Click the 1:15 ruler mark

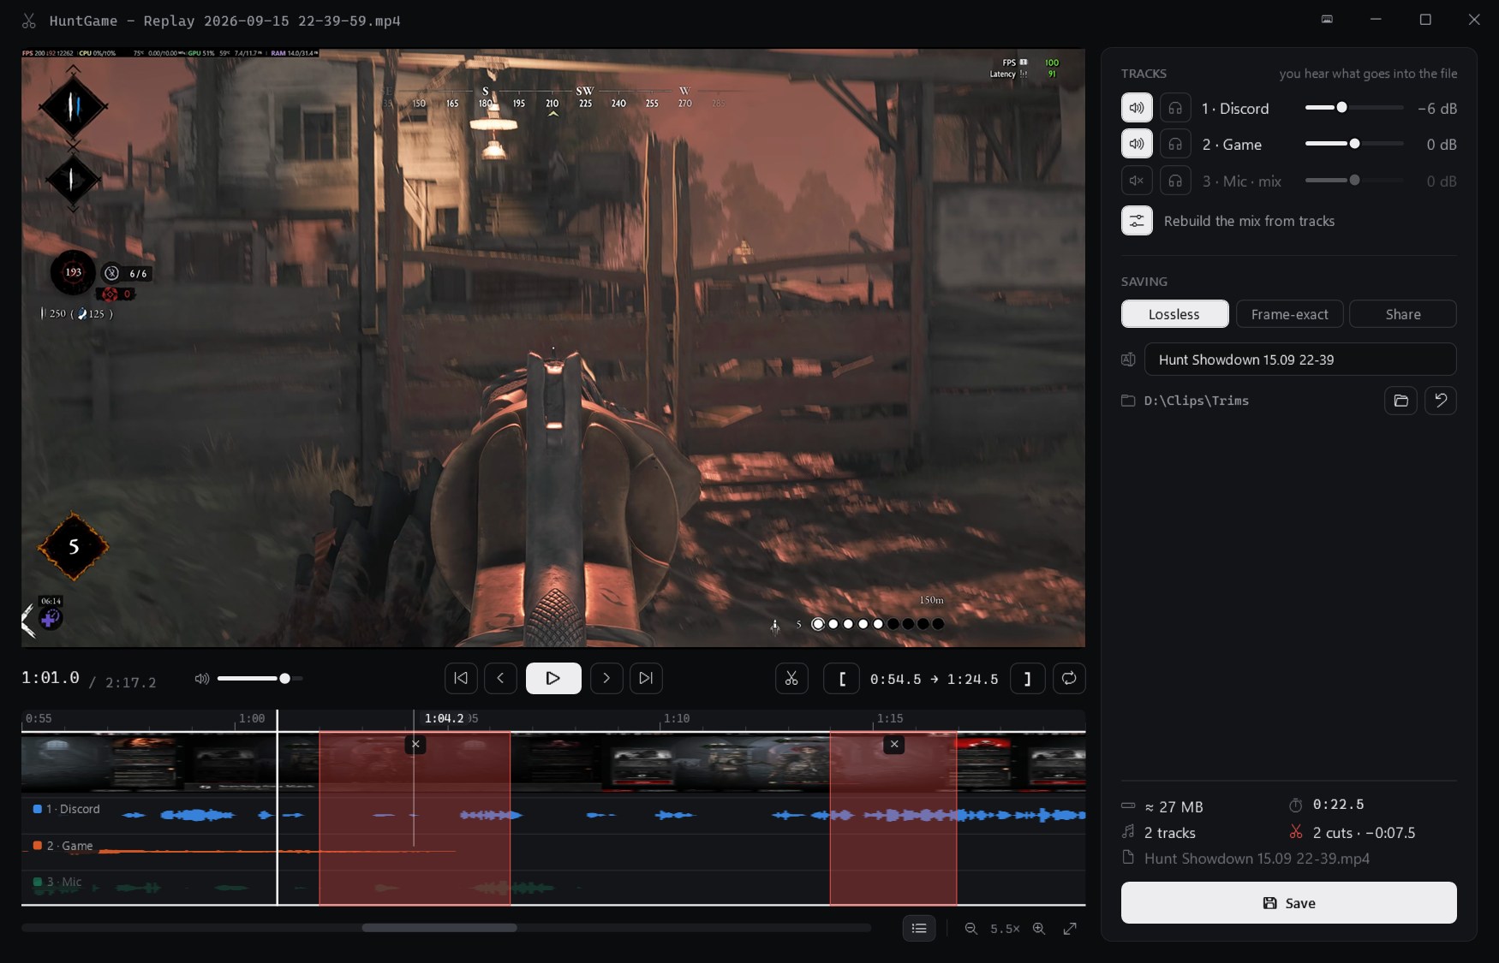click(890, 718)
